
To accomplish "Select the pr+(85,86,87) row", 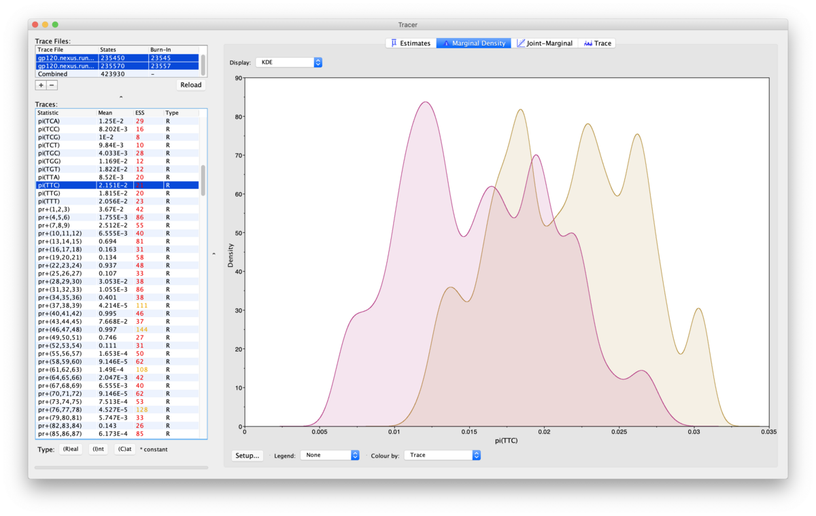I will click(117, 434).
